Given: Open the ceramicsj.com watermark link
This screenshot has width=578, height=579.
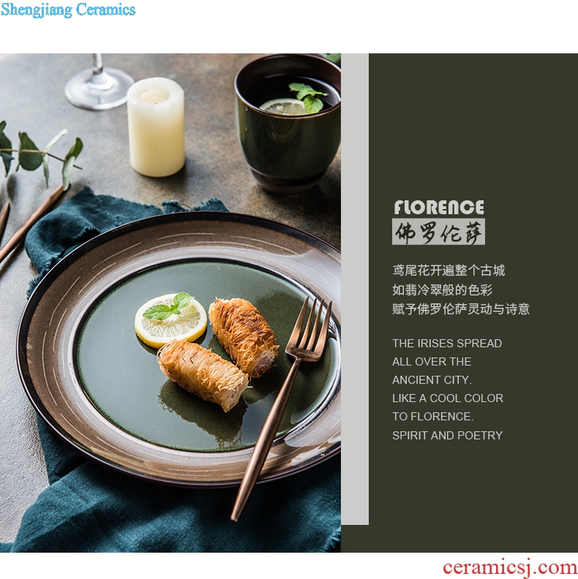Looking at the screenshot, I should click(x=510, y=567).
